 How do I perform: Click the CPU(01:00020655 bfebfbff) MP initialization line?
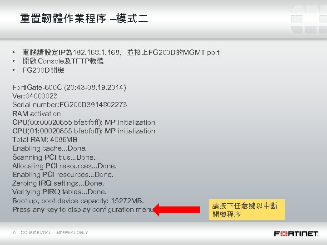click(84, 131)
